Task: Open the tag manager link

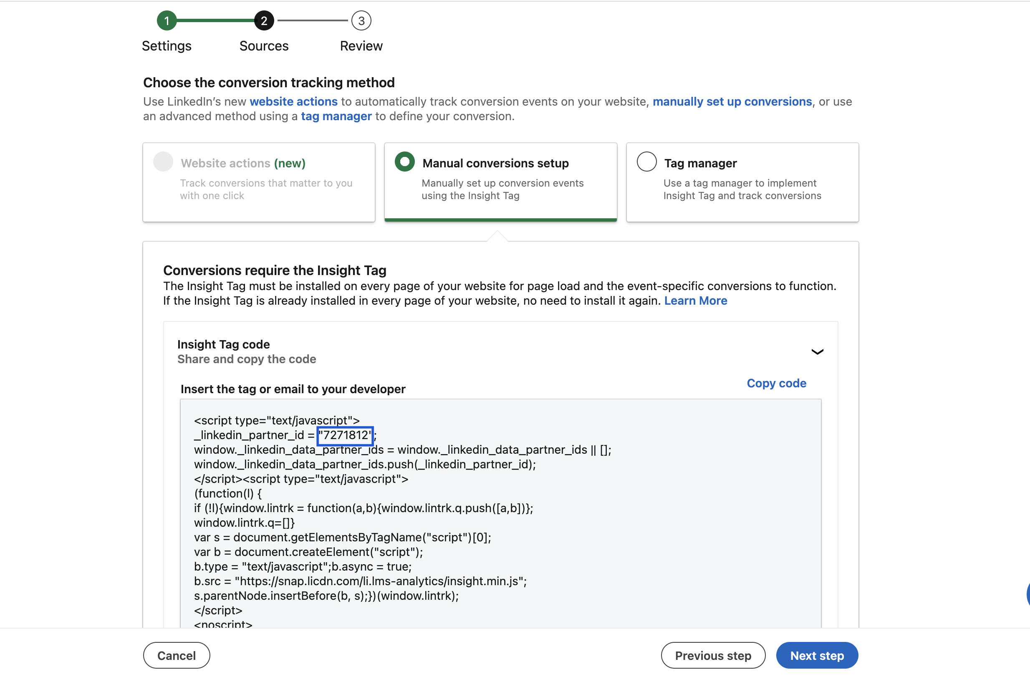Action: (336, 116)
